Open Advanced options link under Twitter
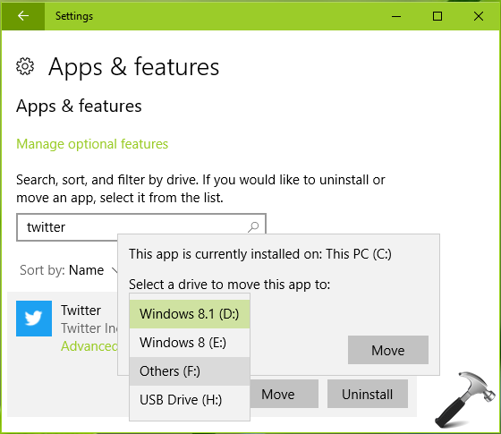Screen dimensions: 501x434 pyautogui.click(x=89, y=346)
